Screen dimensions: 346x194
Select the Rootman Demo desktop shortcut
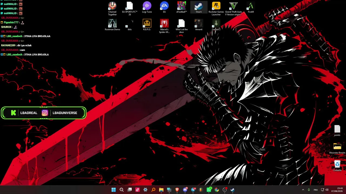(x=112, y=25)
